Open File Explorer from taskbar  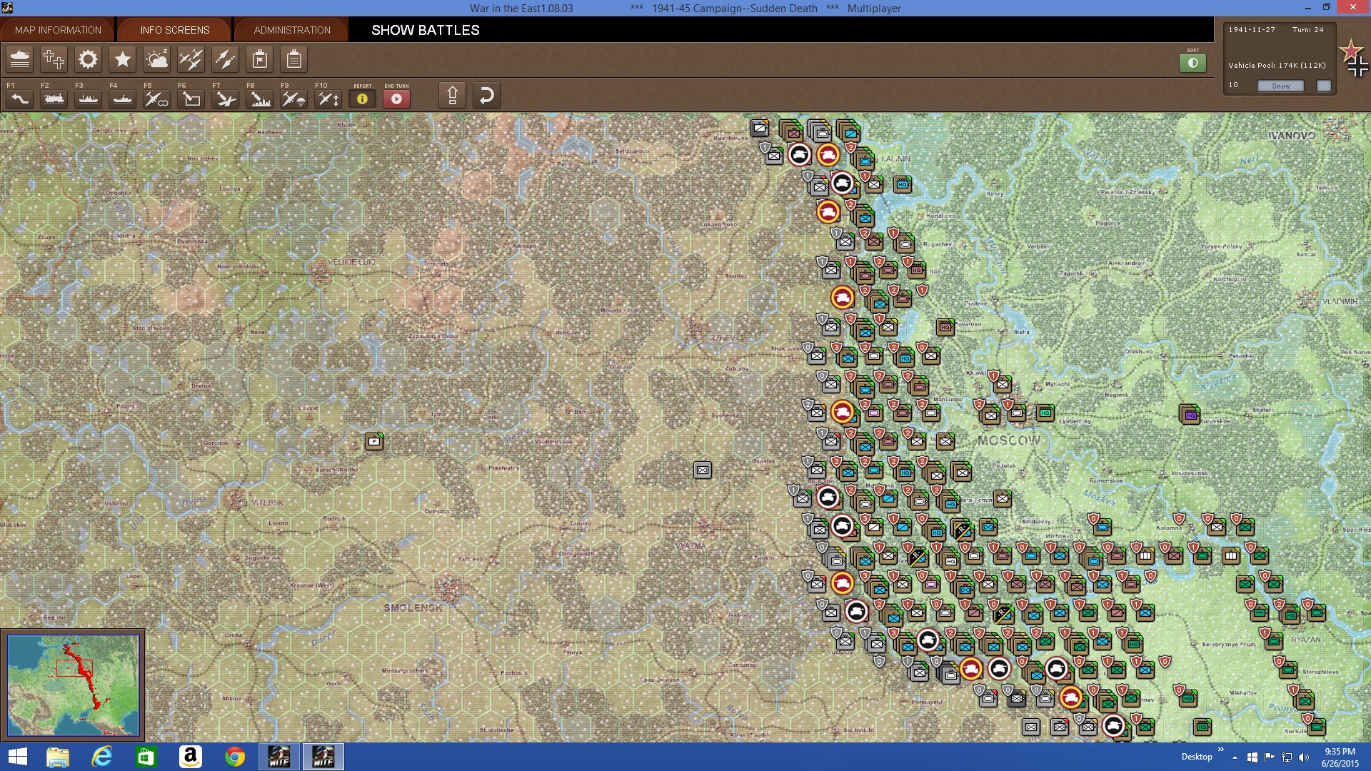coord(58,757)
